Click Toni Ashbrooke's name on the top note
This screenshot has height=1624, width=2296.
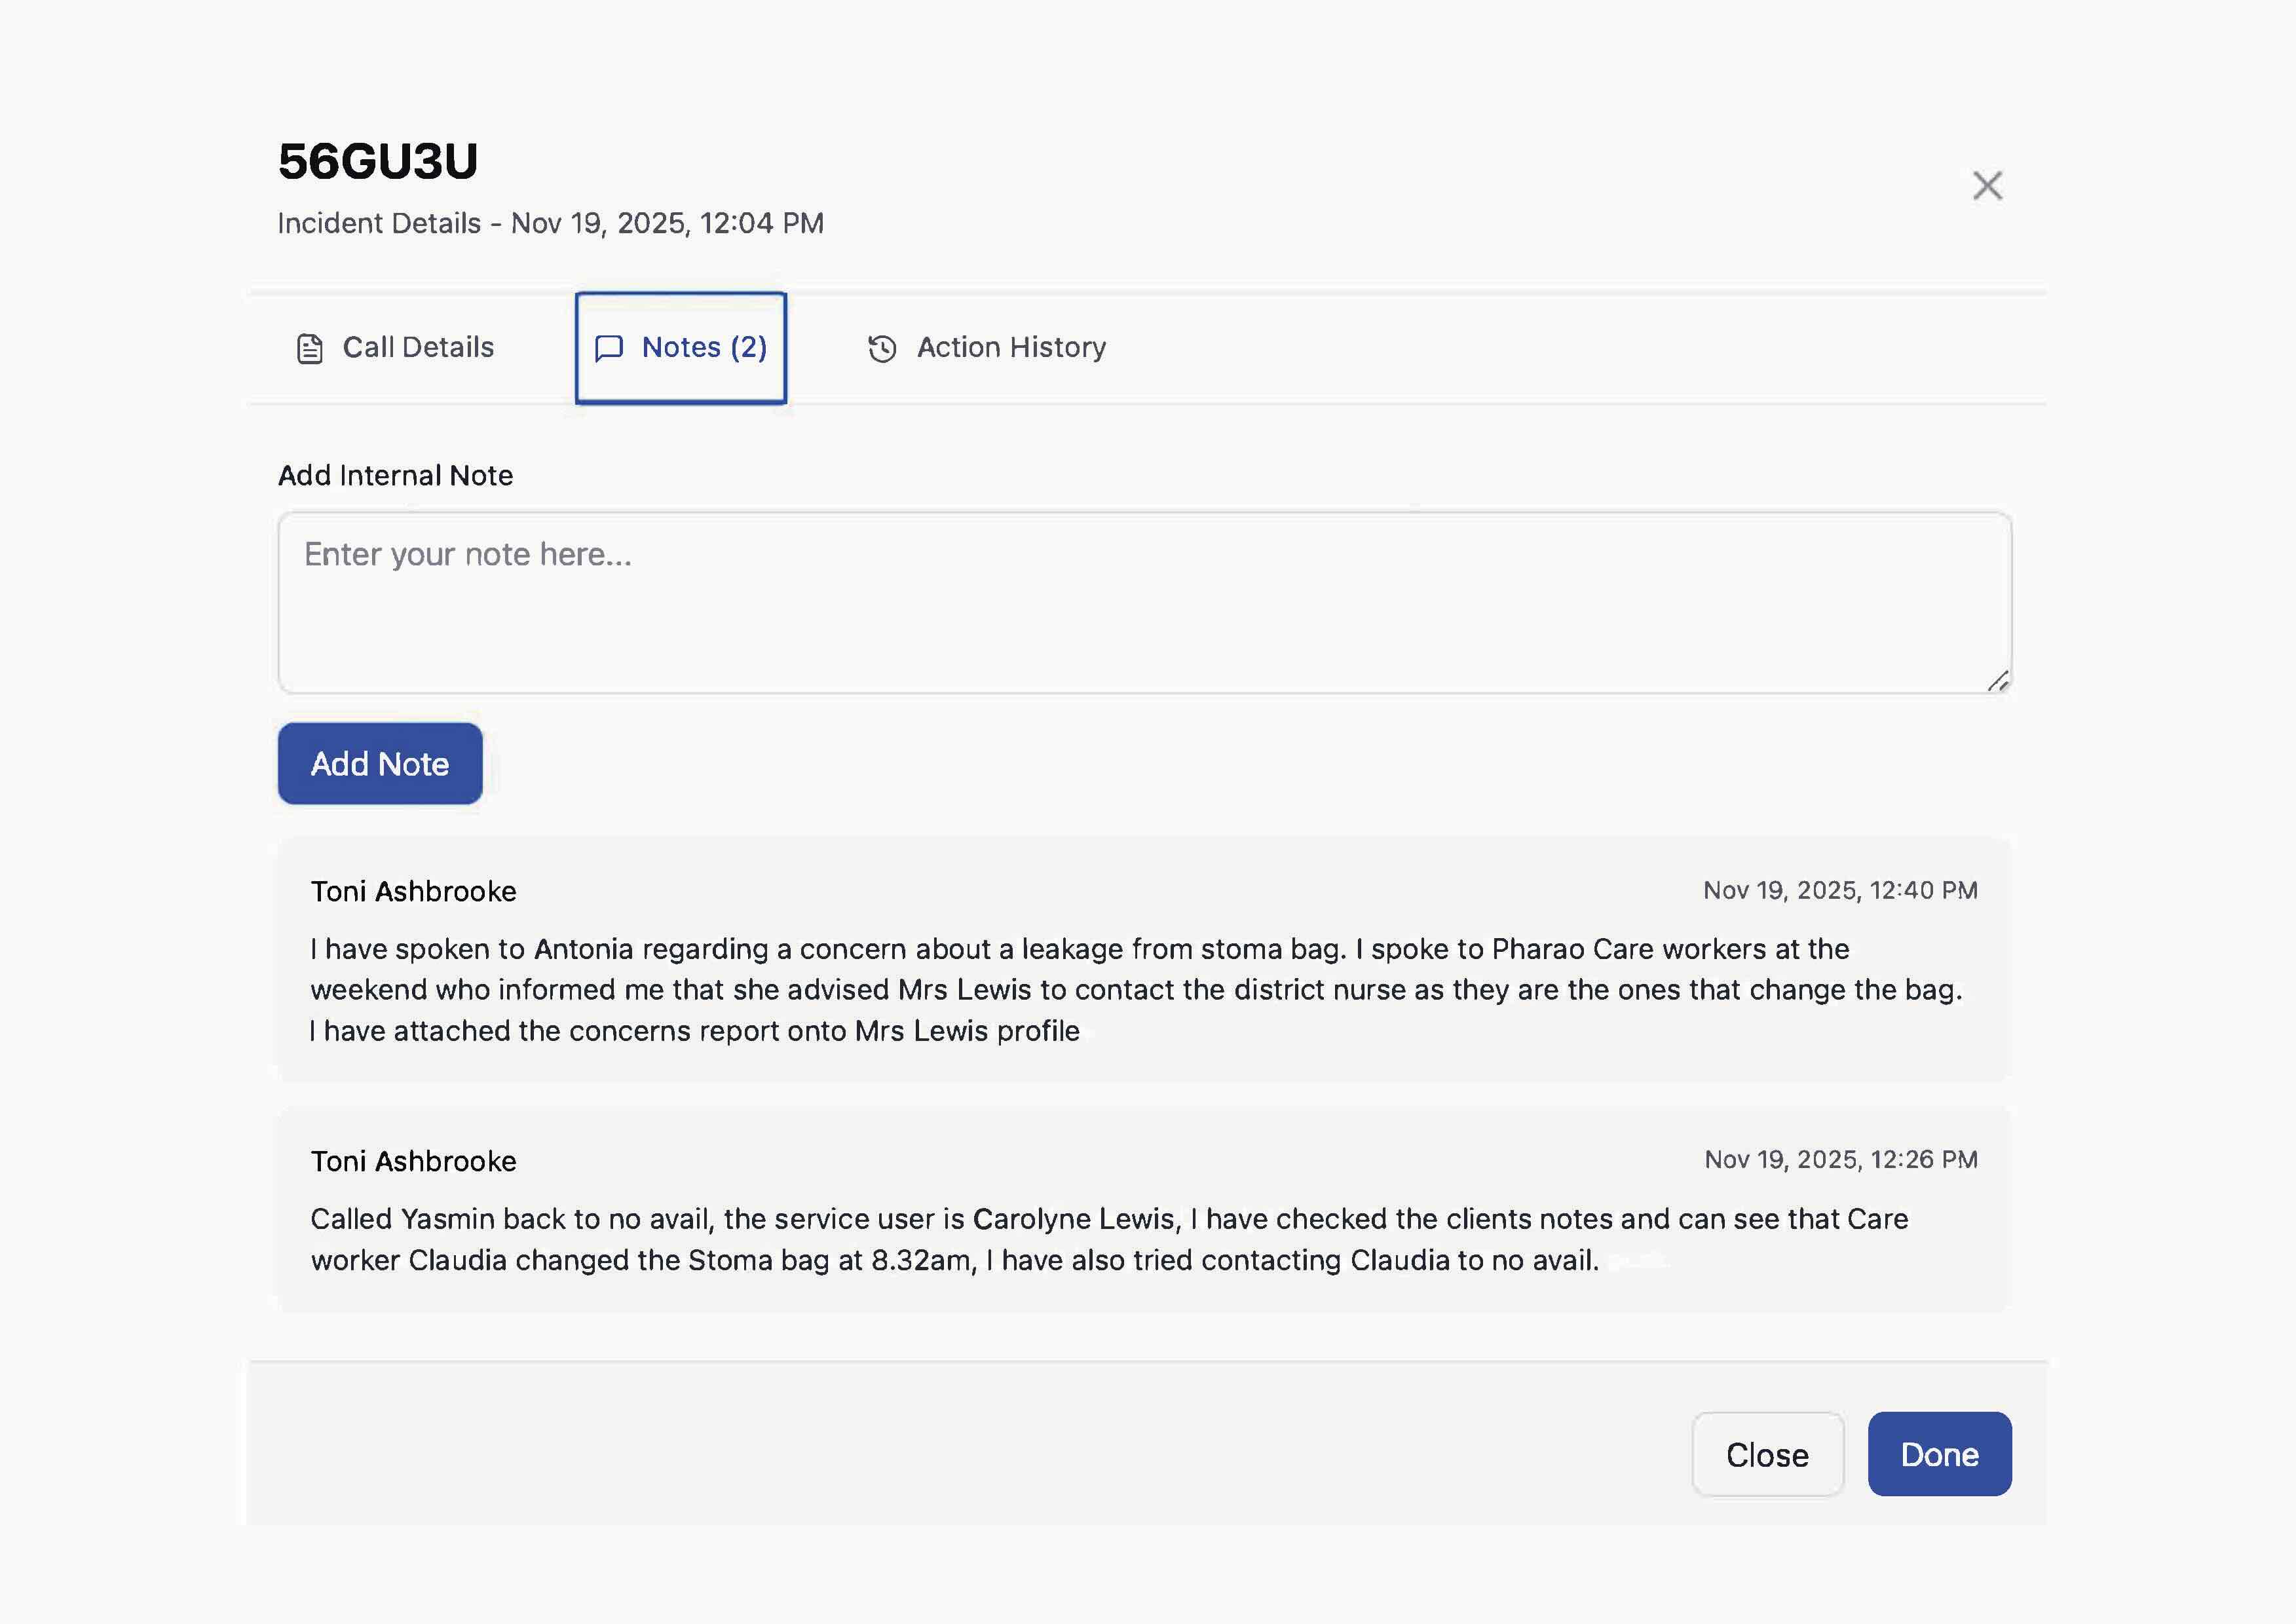coord(413,891)
